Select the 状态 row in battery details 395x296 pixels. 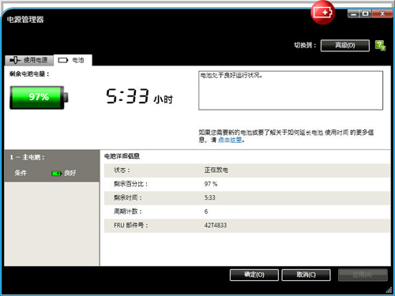tap(247, 170)
